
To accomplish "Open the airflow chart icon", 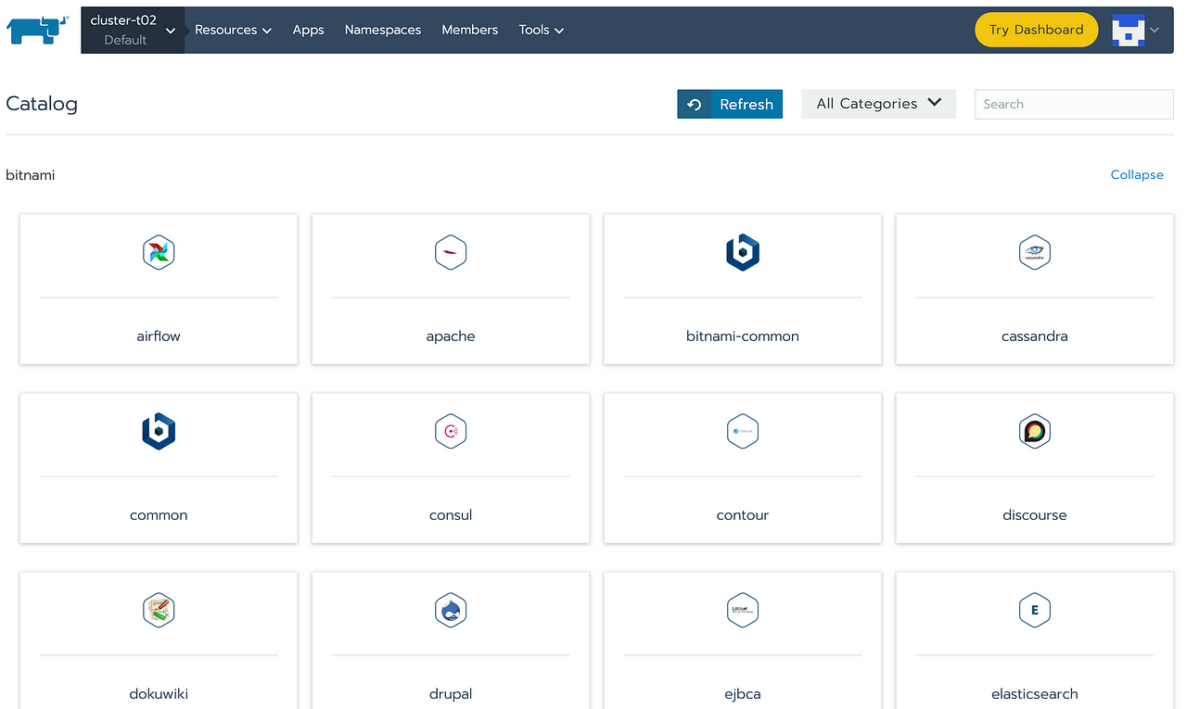I will coord(159,252).
